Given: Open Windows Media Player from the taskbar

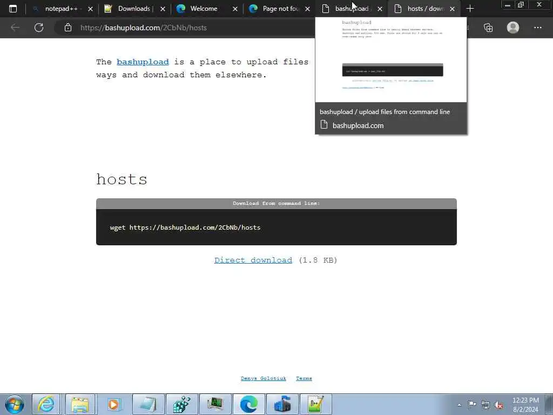Looking at the screenshot, I should (114, 404).
